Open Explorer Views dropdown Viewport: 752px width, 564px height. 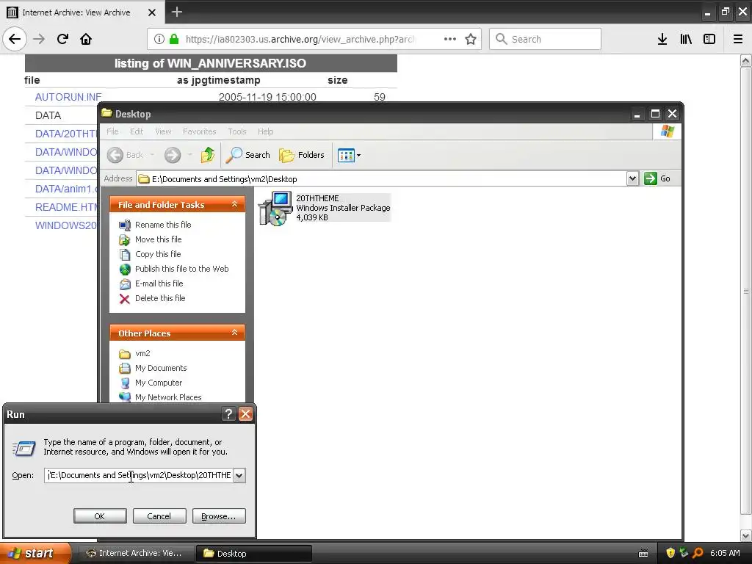point(349,155)
